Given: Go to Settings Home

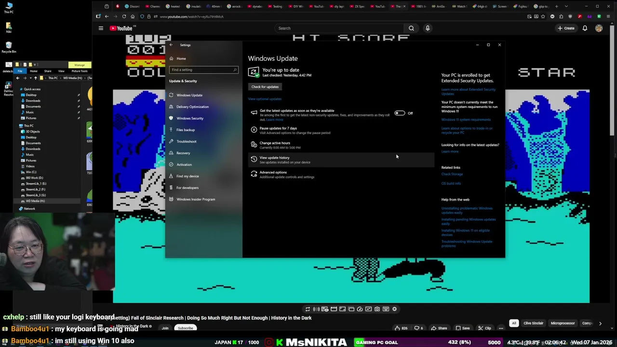Looking at the screenshot, I should coord(181,58).
